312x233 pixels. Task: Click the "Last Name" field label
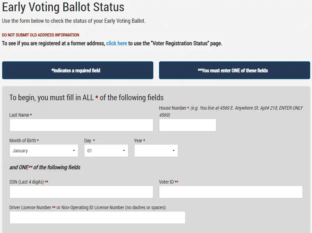click(x=19, y=115)
